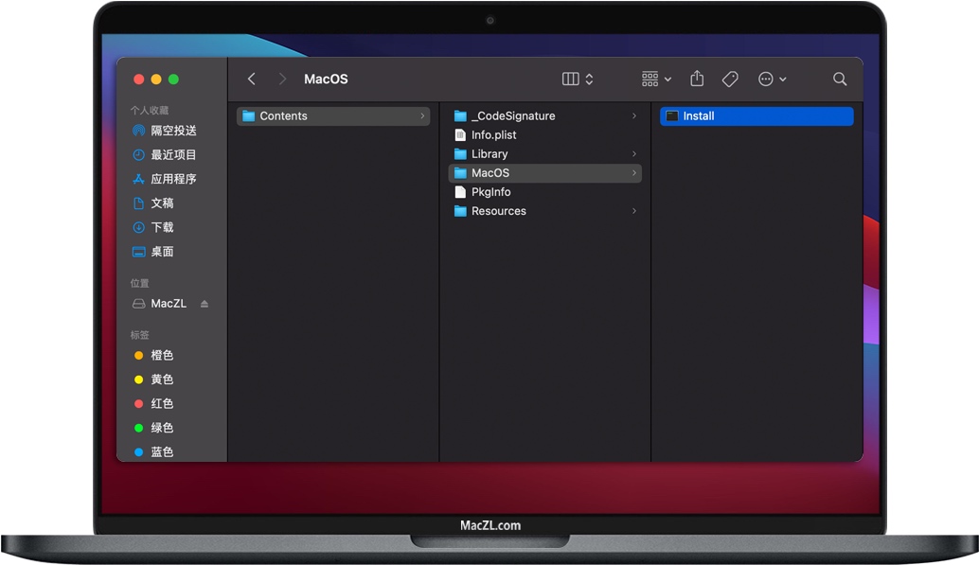
Task: Eject the MacZL volume
Action: (x=205, y=304)
